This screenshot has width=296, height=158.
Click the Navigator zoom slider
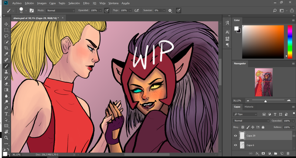pos(268,101)
